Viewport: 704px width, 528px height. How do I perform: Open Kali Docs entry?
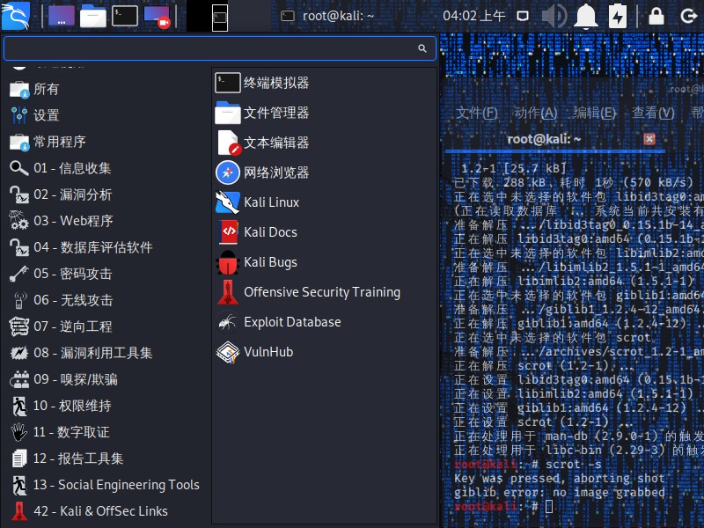point(324,232)
